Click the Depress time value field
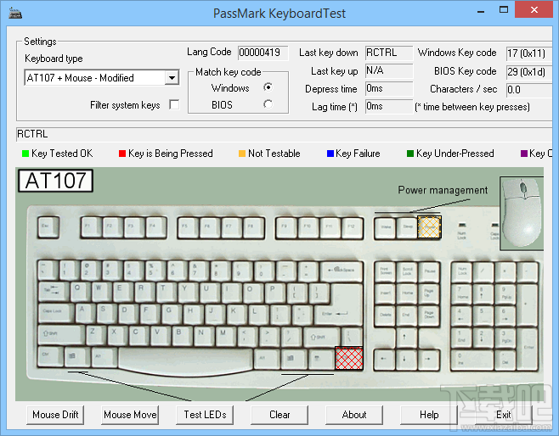This screenshot has width=559, height=436. point(389,88)
